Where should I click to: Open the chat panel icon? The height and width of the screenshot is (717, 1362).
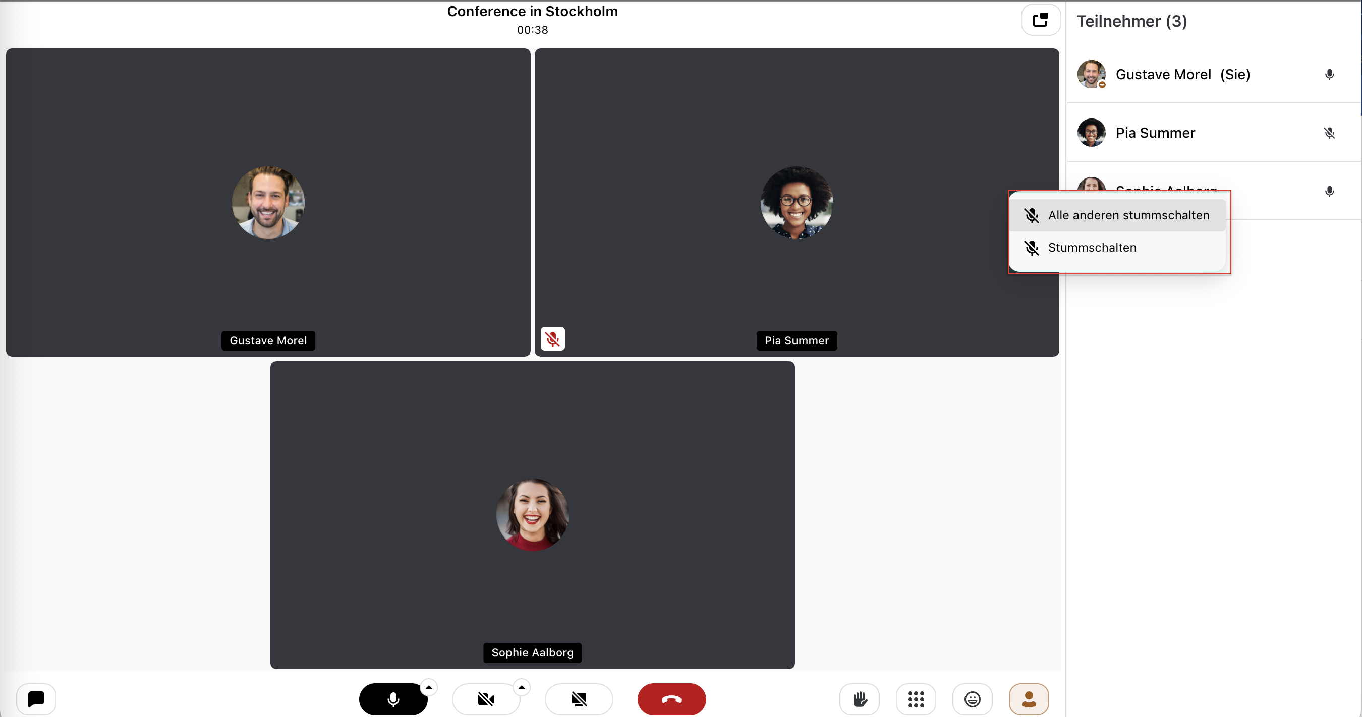pos(36,699)
